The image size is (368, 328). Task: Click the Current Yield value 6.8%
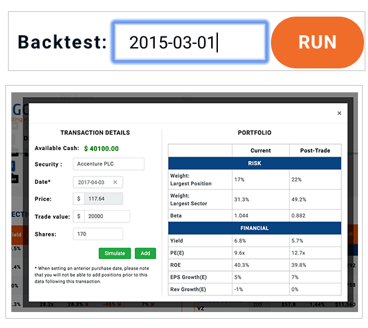tap(240, 241)
